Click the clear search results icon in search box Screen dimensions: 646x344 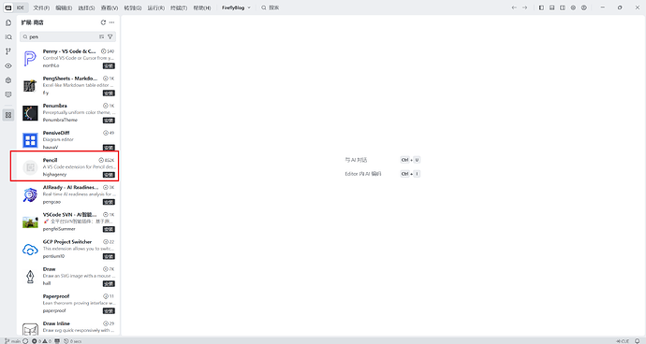click(x=101, y=37)
